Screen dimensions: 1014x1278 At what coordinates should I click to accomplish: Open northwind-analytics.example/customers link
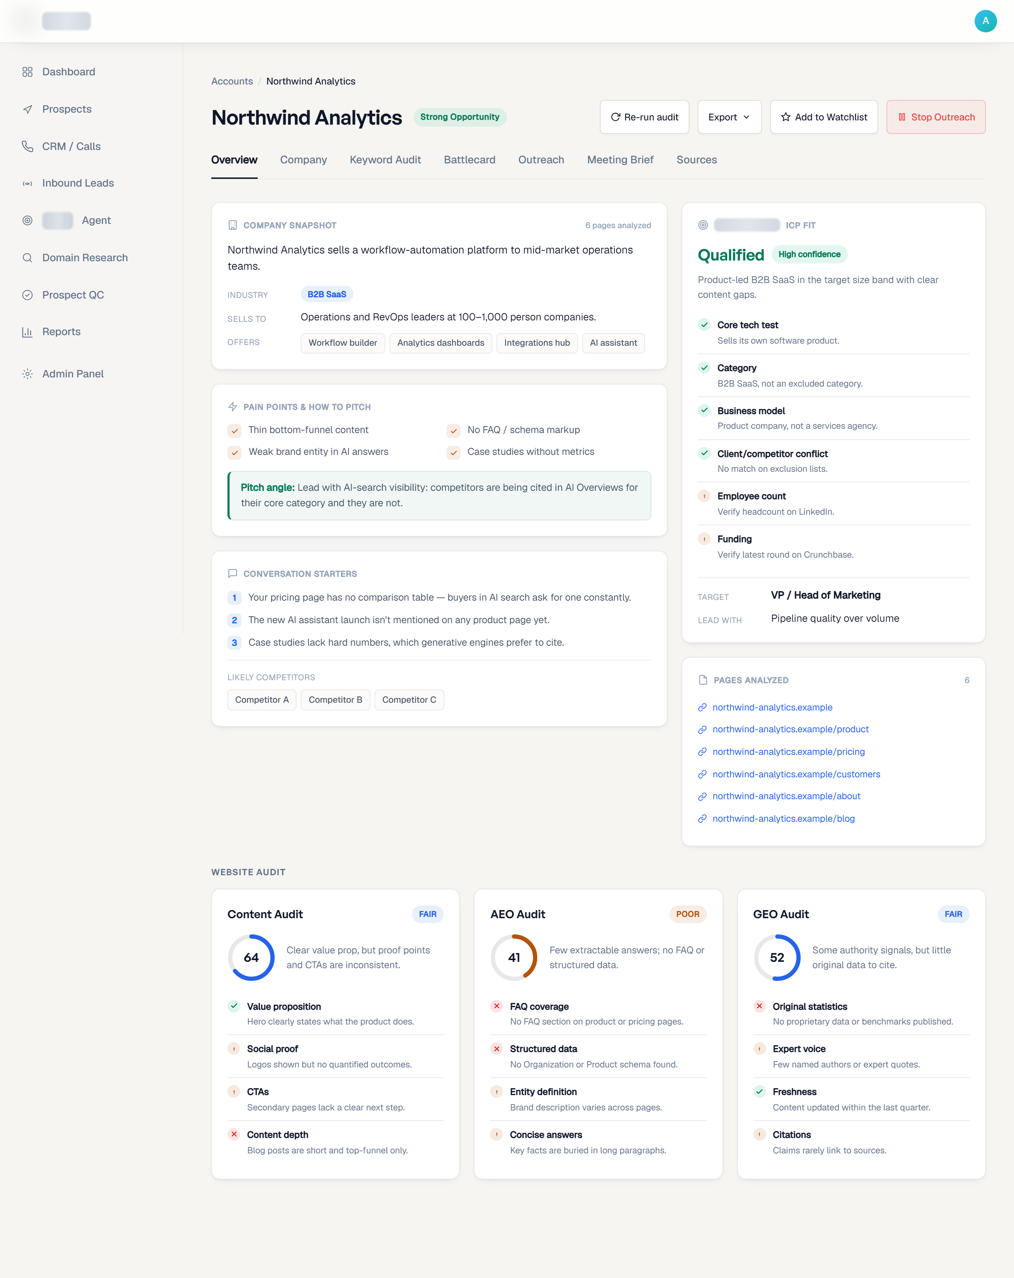tap(796, 774)
